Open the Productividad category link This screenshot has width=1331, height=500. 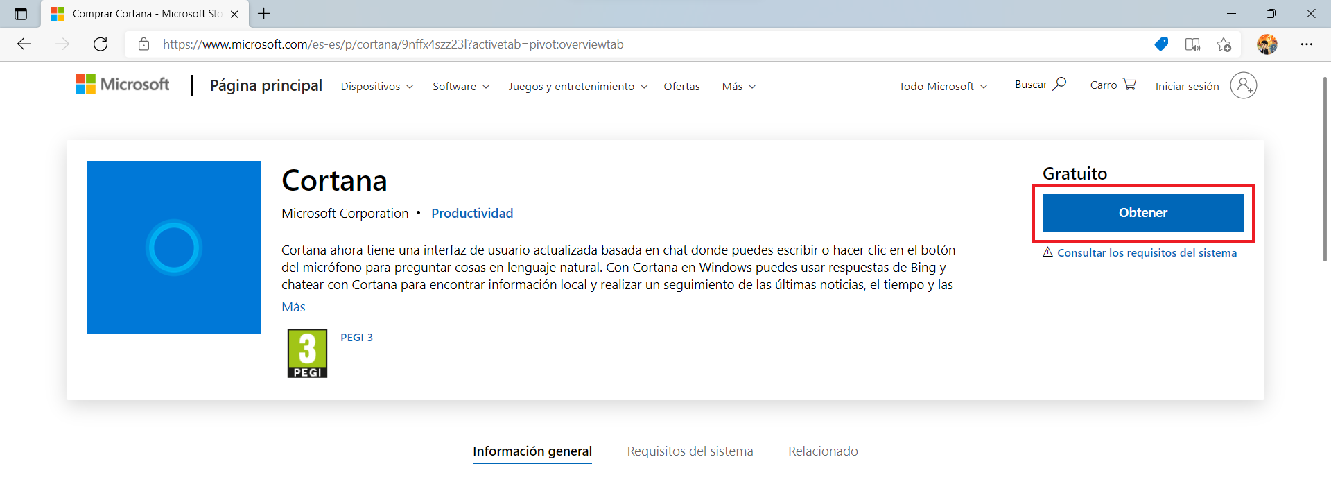(x=472, y=213)
